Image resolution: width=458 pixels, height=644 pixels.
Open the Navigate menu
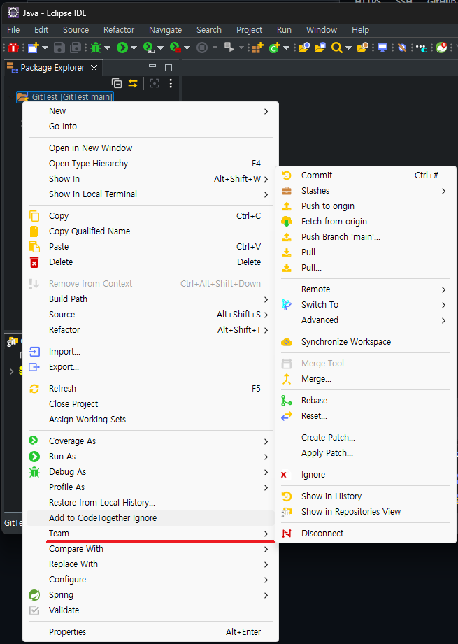coord(165,30)
